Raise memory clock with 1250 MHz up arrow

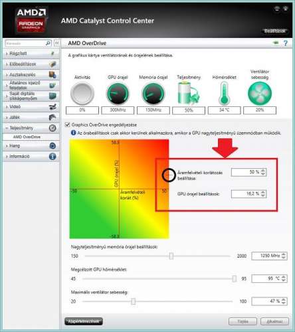click(284, 254)
